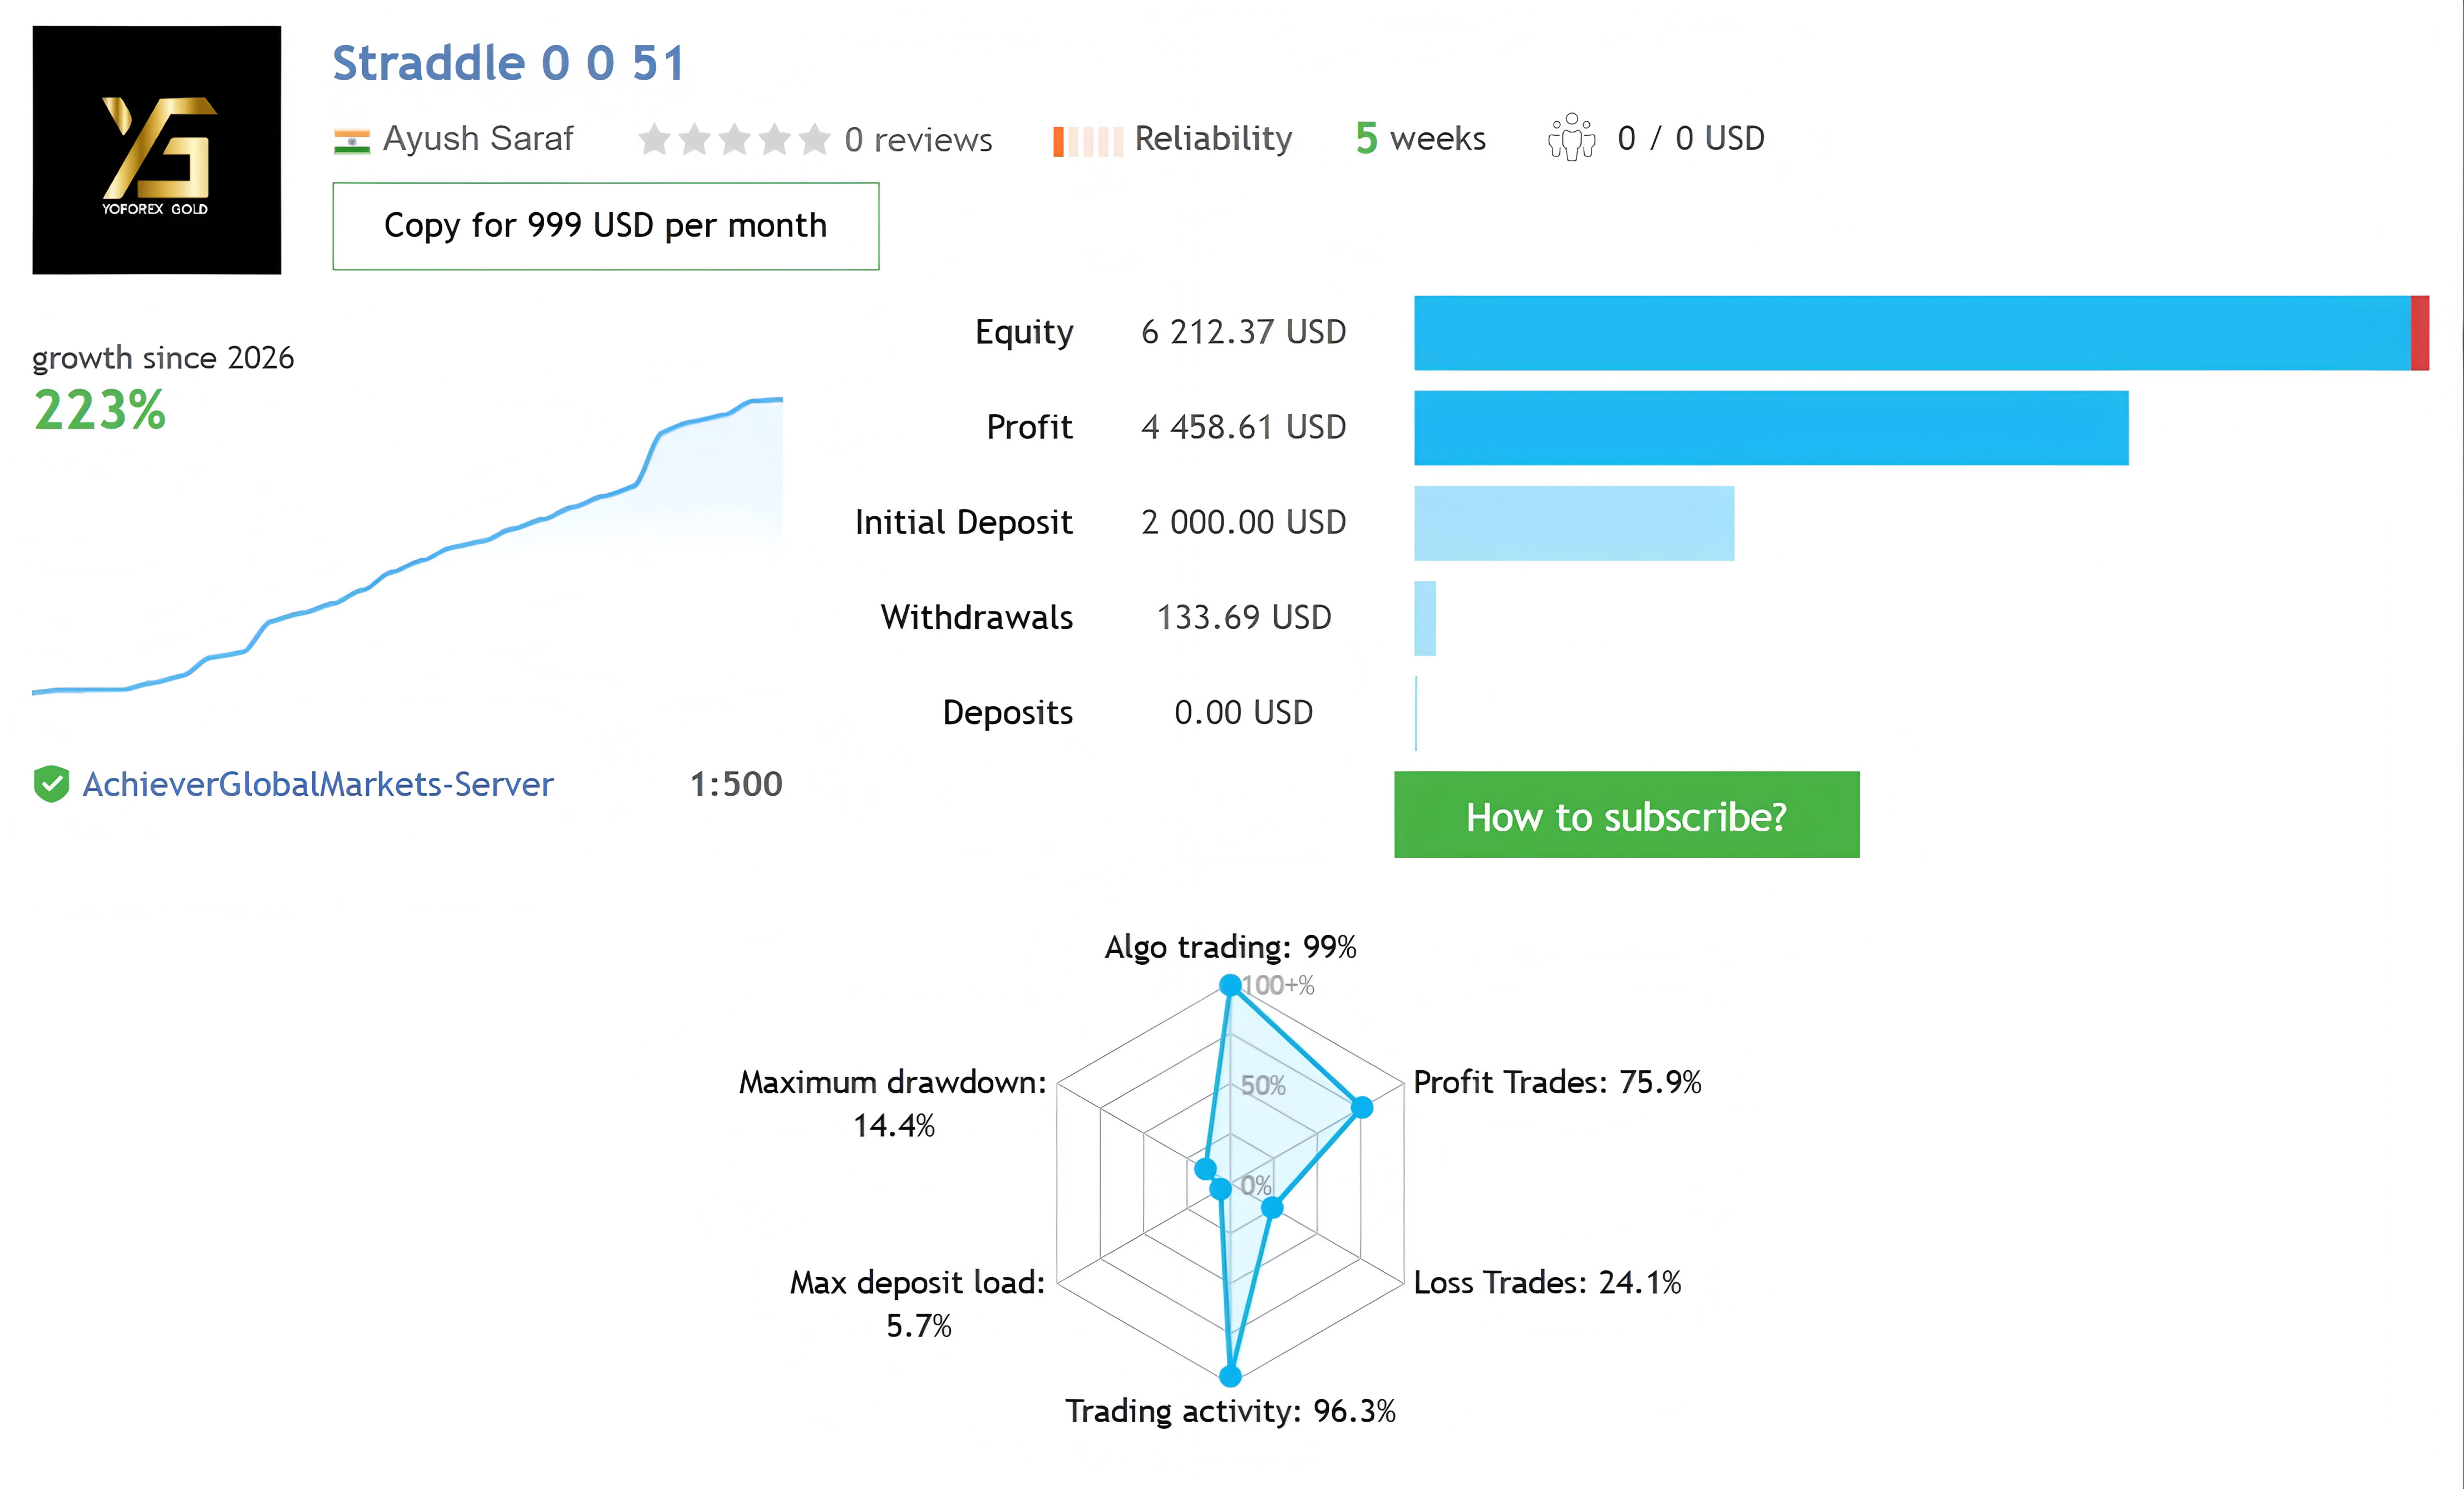Click the Maximum drawdown radar point

(1205, 1168)
